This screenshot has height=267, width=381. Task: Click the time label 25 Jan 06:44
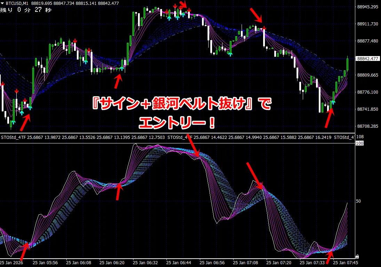click(x=179, y=262)
